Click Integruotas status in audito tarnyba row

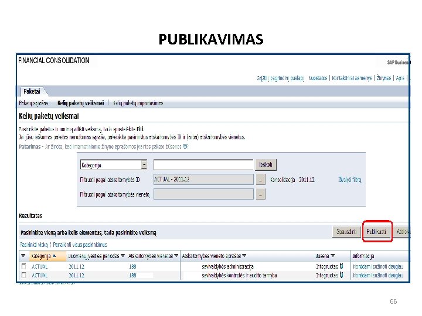click(x=327, y=276)
